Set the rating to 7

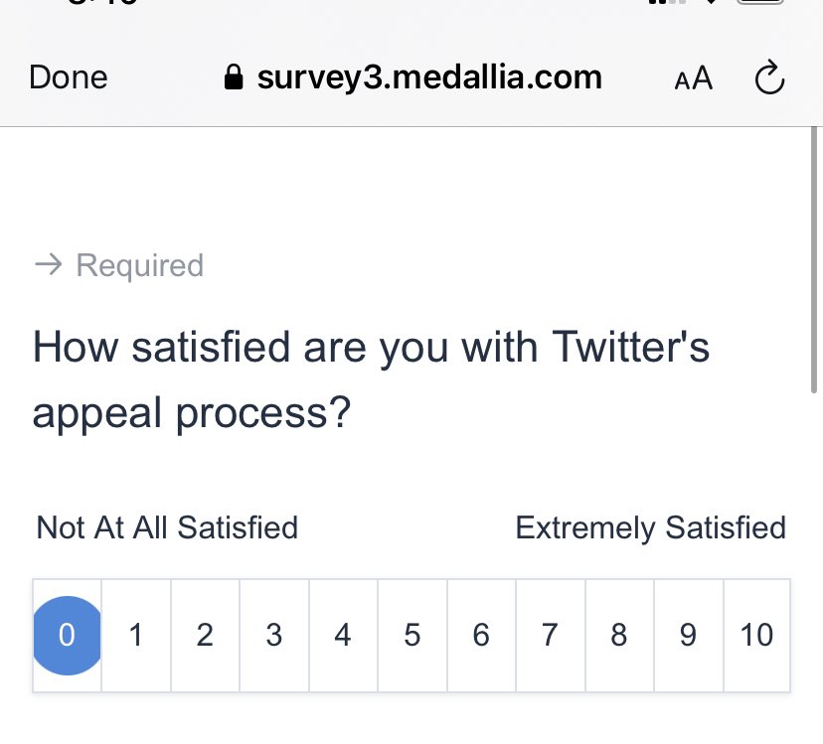(550, 636)
